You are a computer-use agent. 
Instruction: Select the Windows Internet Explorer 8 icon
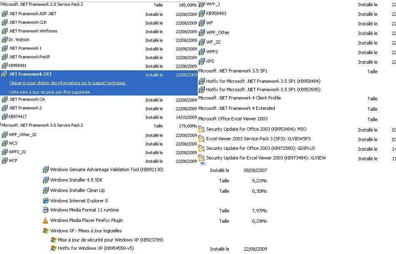click(x=45, y=201)
